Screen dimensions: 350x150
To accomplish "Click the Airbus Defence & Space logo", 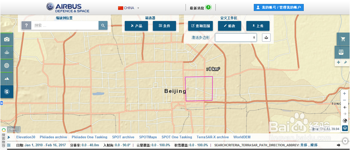I will [x=68, y=7].
